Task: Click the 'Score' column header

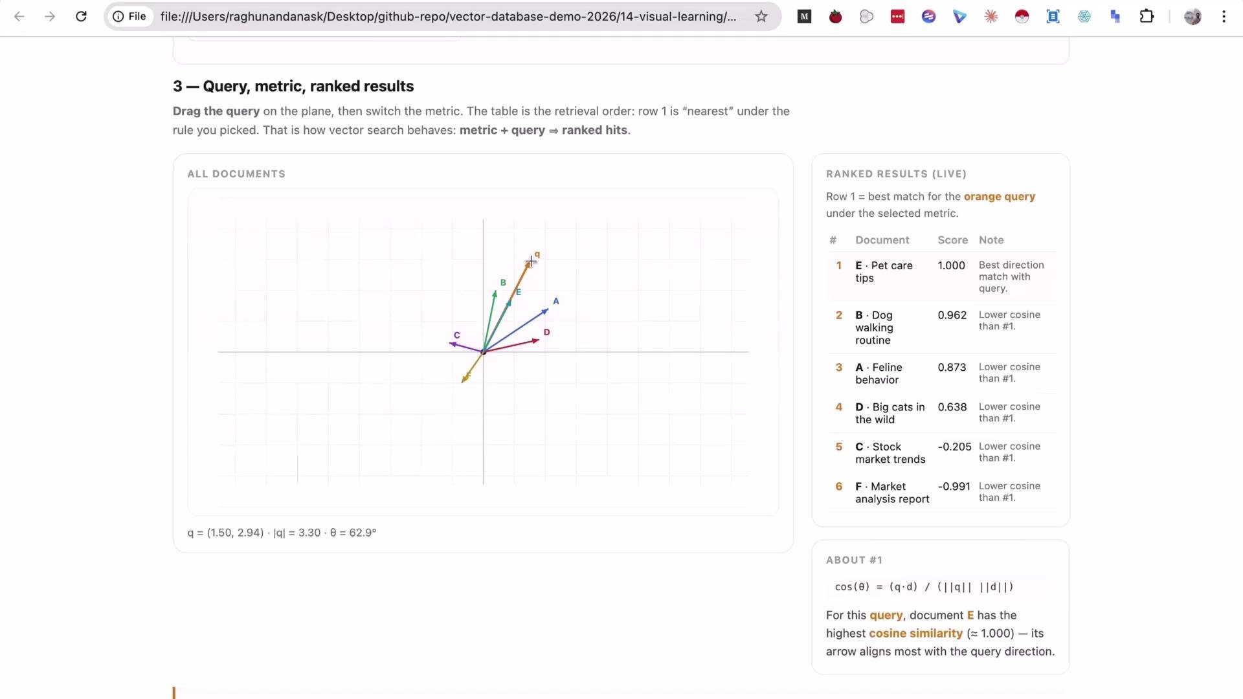Action: point(952,240)
